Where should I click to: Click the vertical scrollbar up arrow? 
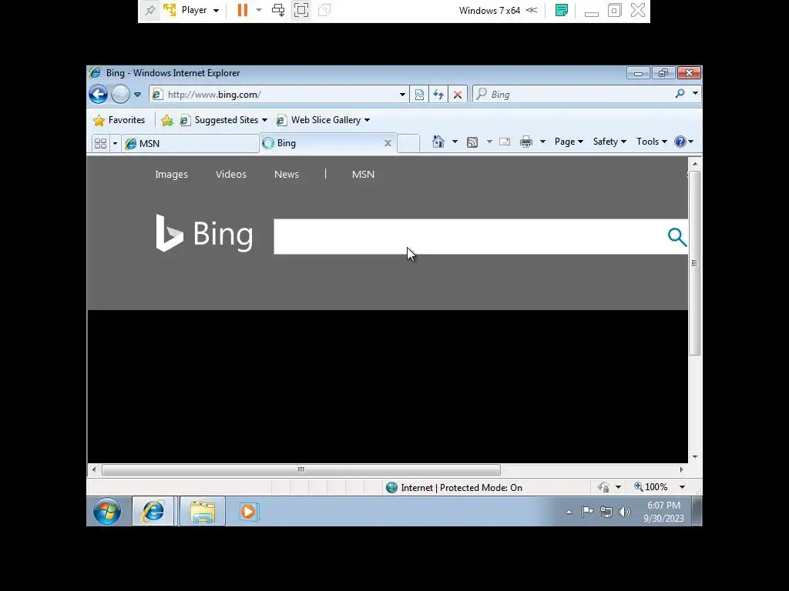click(x=695, y=163)
